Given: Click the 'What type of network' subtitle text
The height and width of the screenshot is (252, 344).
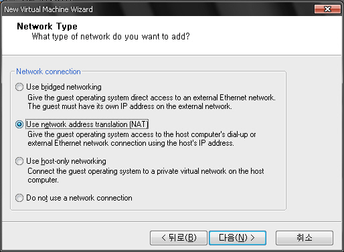Looking at the screenshot, I should tap(110, 36).
